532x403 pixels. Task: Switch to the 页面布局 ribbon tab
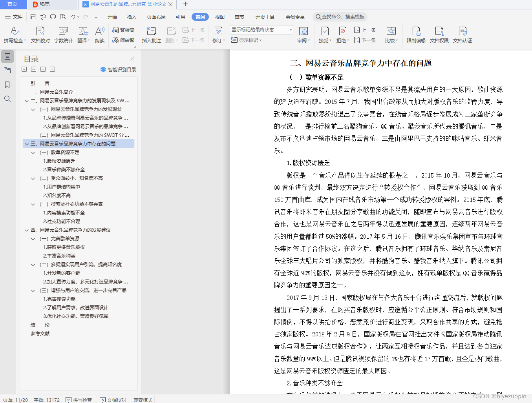[x=156, y=17]
